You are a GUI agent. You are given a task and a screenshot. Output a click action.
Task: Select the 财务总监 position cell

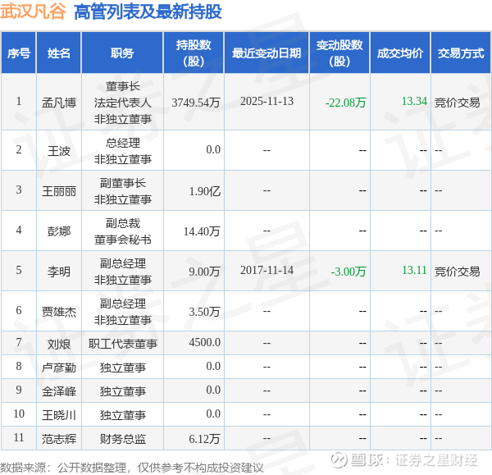pos(123,439)
